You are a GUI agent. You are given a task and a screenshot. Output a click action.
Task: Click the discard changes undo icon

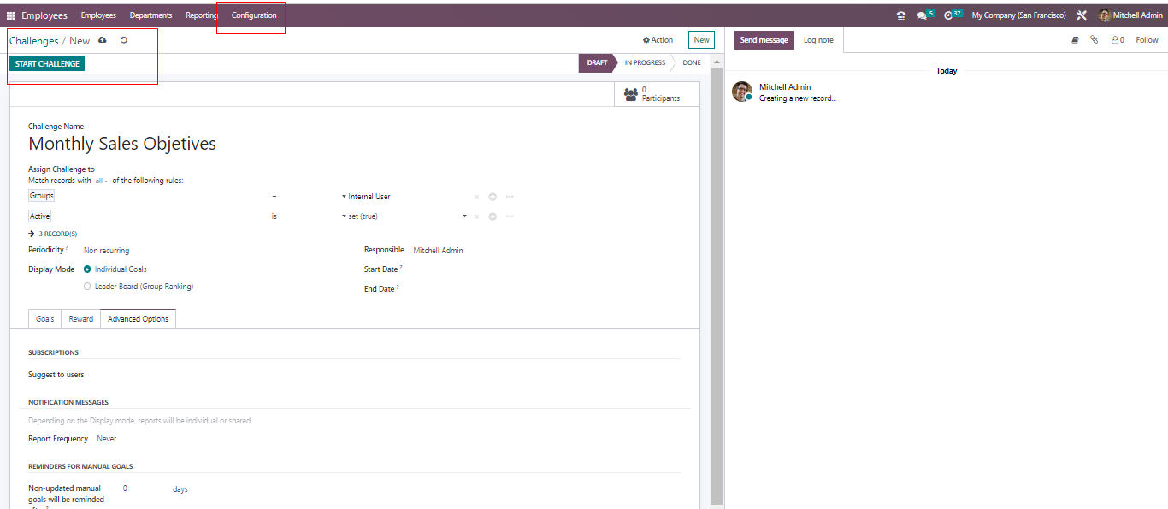tap(124, 40)
